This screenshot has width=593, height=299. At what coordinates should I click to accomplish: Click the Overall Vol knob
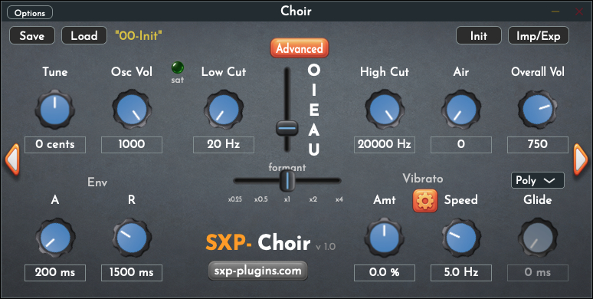(537, 110)
